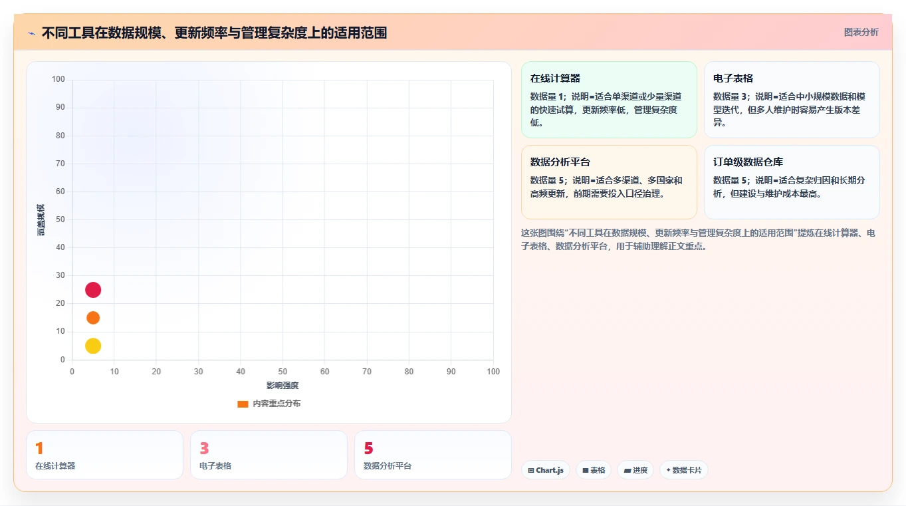Click the Chart.js tag chip
This screenshot has height=506, width=906.
click(x=545, y=470)
